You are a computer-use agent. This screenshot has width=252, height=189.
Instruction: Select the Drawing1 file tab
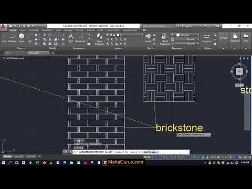pyautogui.click(x=38, y=52)
